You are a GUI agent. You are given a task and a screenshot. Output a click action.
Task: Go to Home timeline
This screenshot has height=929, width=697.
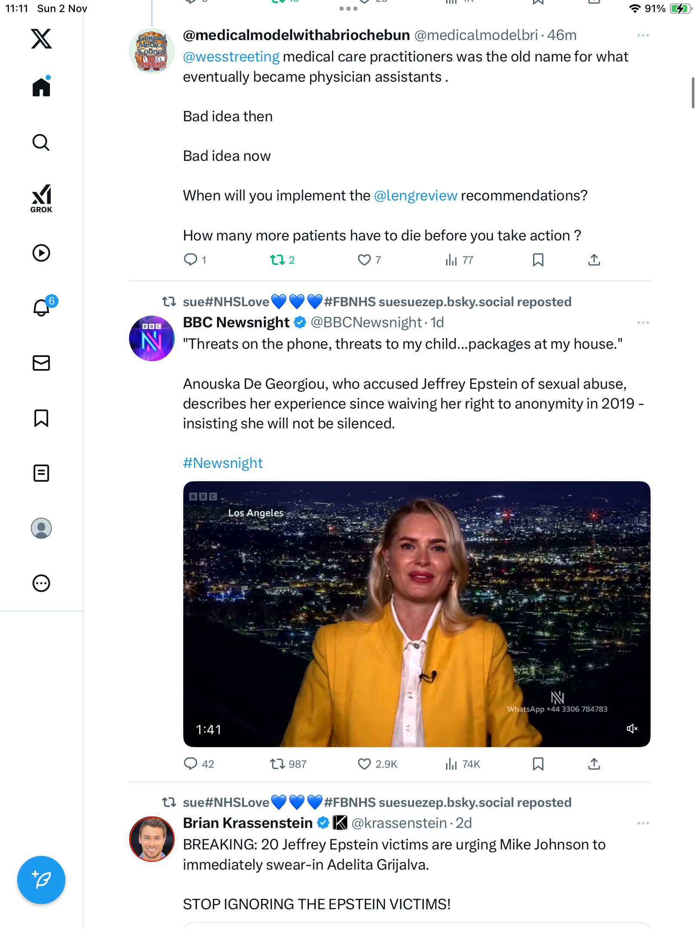tap(41, 87)
